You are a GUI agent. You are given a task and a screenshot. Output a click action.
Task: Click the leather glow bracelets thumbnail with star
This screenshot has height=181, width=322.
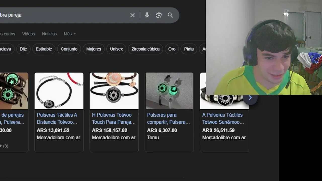pyautogui.click(x=14, y=91)
